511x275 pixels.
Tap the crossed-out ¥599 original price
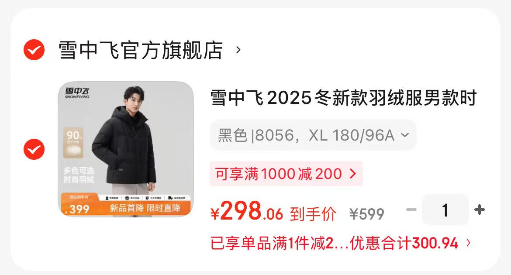(x=367, y=214)
